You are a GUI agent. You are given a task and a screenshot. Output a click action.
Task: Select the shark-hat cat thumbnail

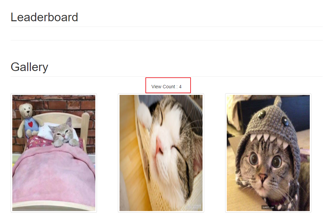click(268, 153)
